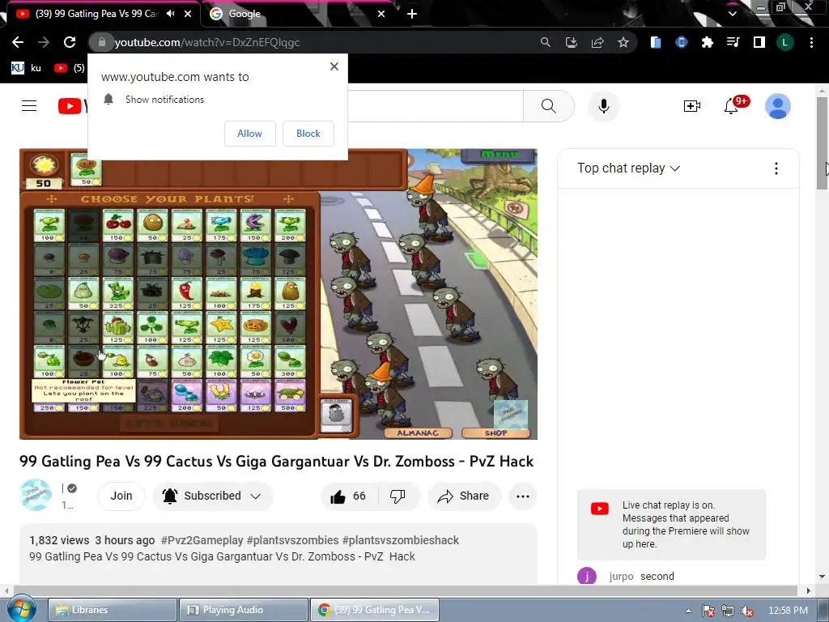Open the Extensions puzzle icon
829x622 pixels.
click(x=708, y=42)
